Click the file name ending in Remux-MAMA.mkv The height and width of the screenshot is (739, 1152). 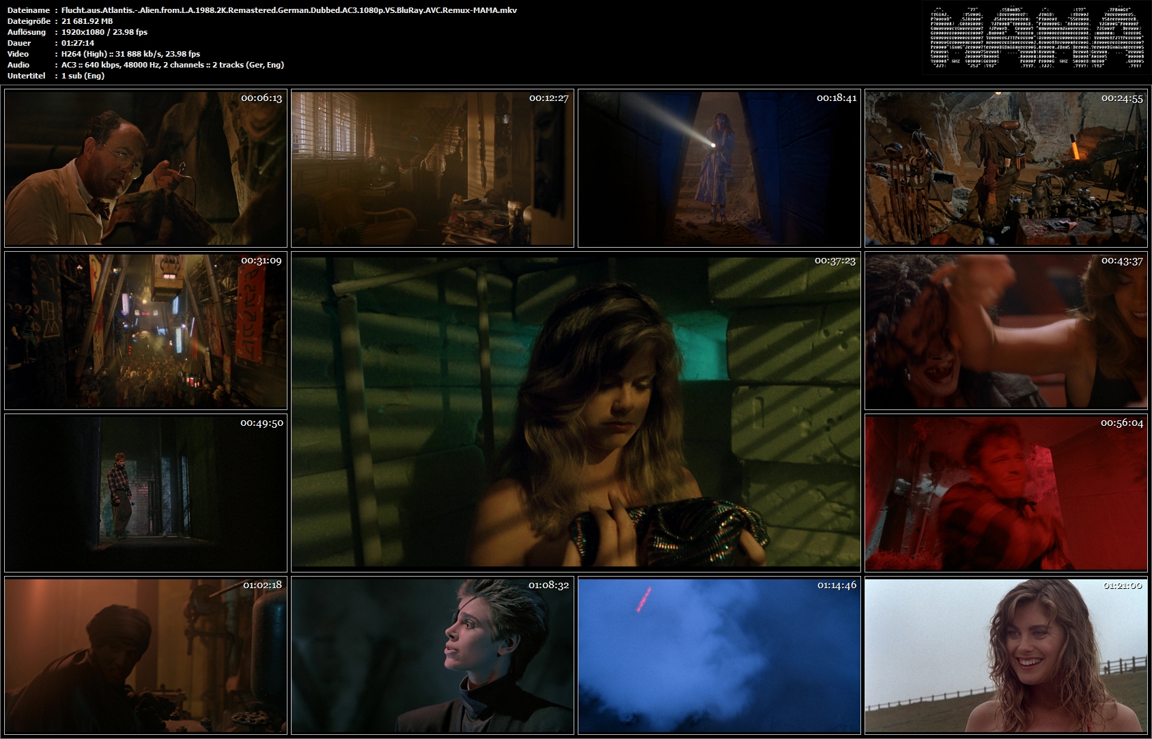(x=289, y=10)
